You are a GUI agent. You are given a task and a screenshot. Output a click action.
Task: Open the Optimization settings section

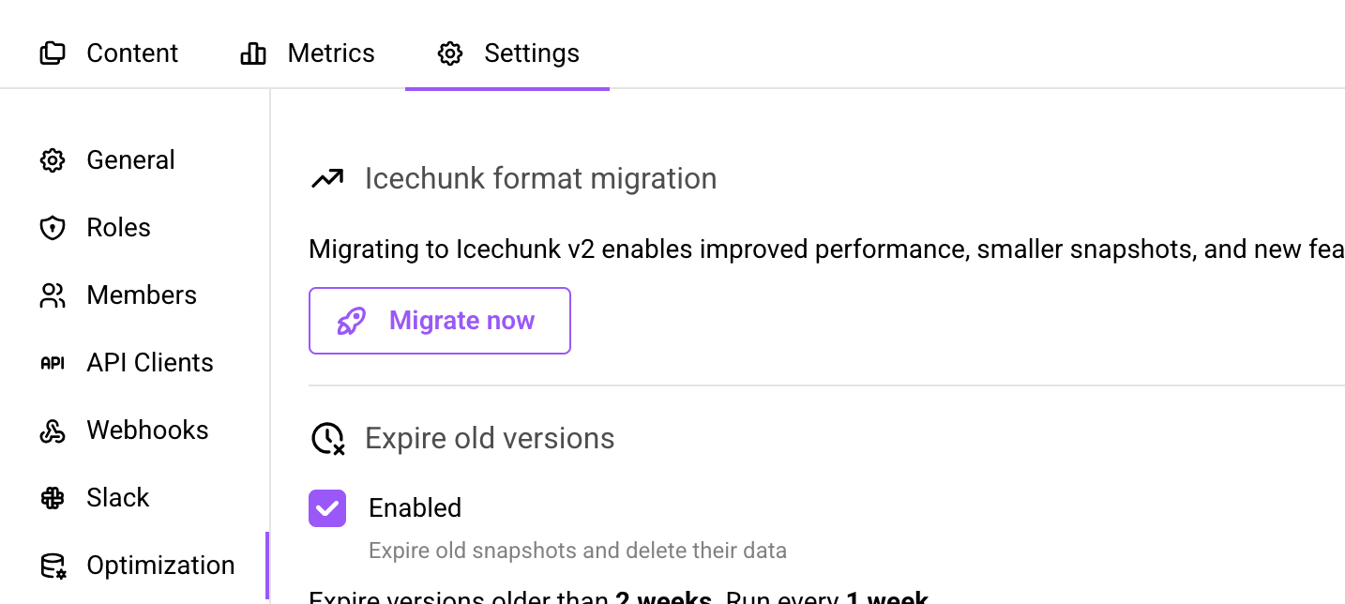click(160, 565)
